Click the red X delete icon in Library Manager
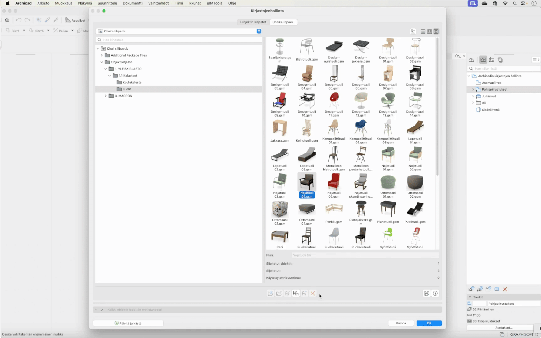 click(313, 293)
